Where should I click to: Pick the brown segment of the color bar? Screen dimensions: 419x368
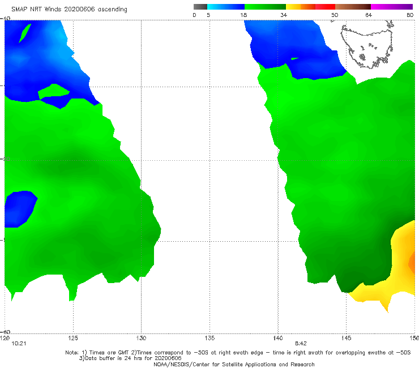pos(353,7)
